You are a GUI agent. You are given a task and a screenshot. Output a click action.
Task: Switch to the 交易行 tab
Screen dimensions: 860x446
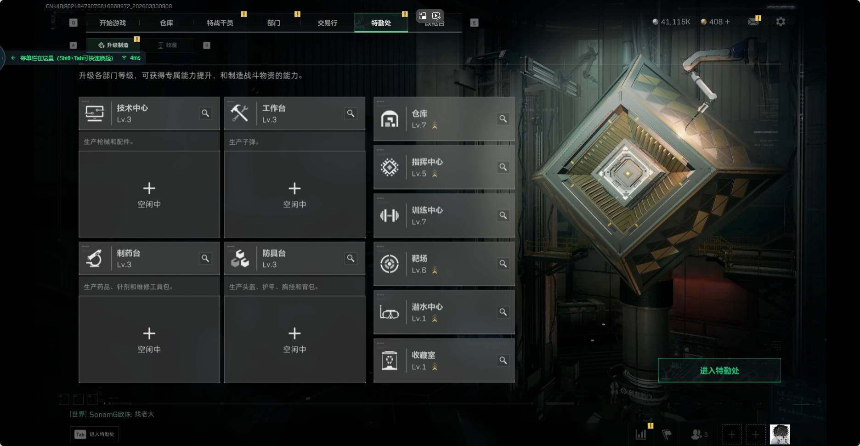327,23
